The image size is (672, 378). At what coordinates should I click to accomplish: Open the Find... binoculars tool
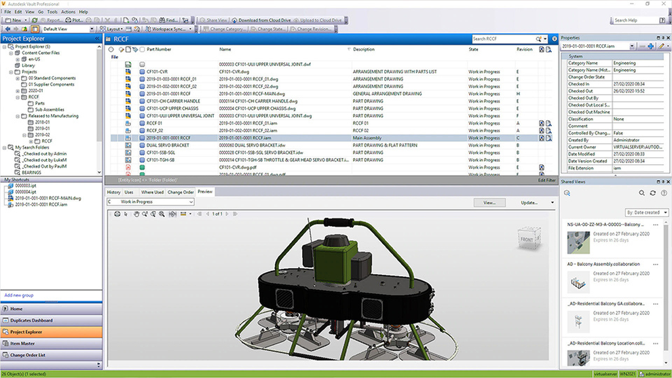point(168,20)
